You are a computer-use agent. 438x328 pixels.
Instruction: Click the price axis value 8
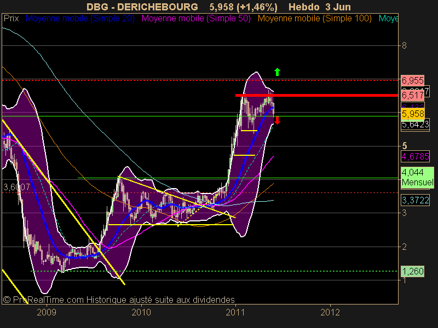point(404,45)
